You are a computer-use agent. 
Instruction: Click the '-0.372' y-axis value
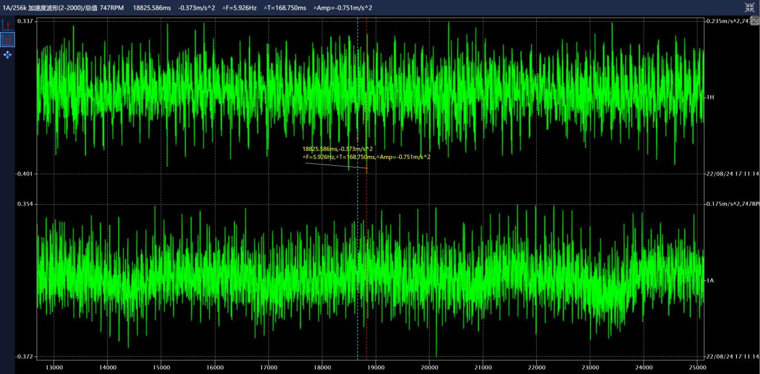tap(24, 357)
